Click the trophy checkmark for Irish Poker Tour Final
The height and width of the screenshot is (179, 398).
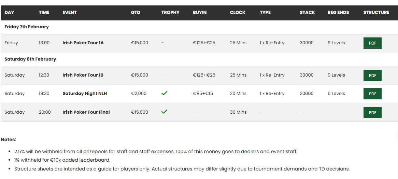tap(164, 112)
